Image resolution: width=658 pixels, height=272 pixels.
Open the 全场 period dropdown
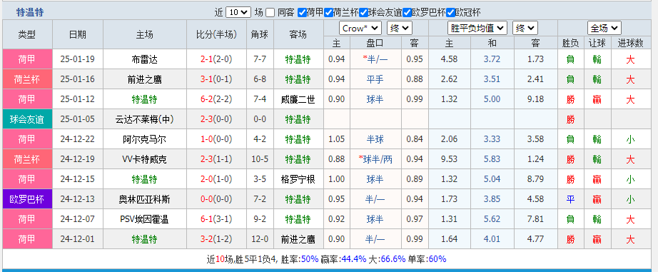click(604, 28)
